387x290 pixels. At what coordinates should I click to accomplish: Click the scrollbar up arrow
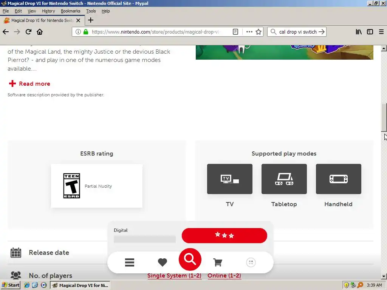384,48
